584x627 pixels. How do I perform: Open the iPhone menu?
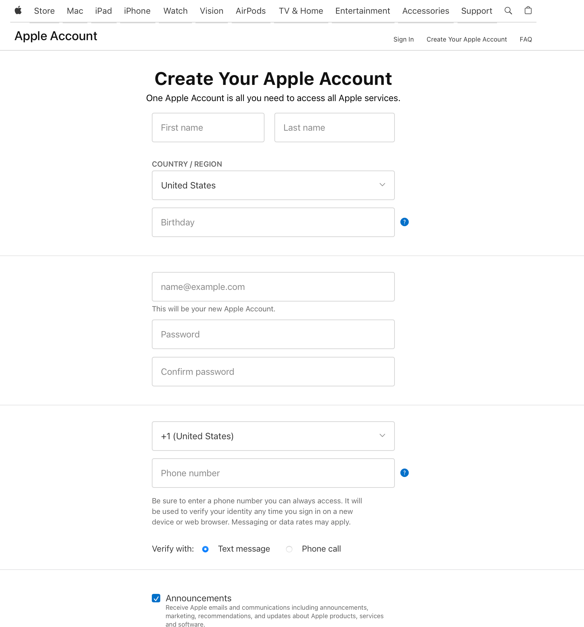[x=137, y=11]
